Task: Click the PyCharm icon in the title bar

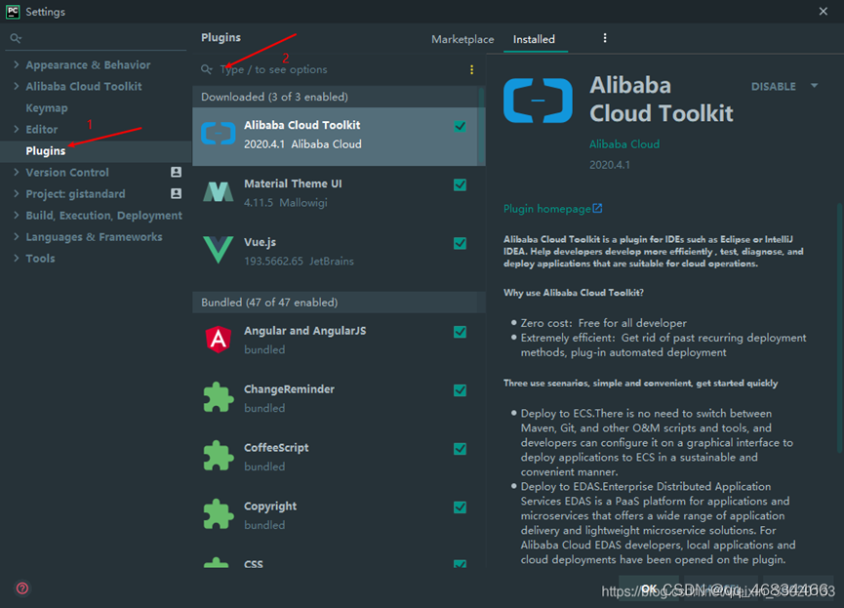Action: point(13,12)
